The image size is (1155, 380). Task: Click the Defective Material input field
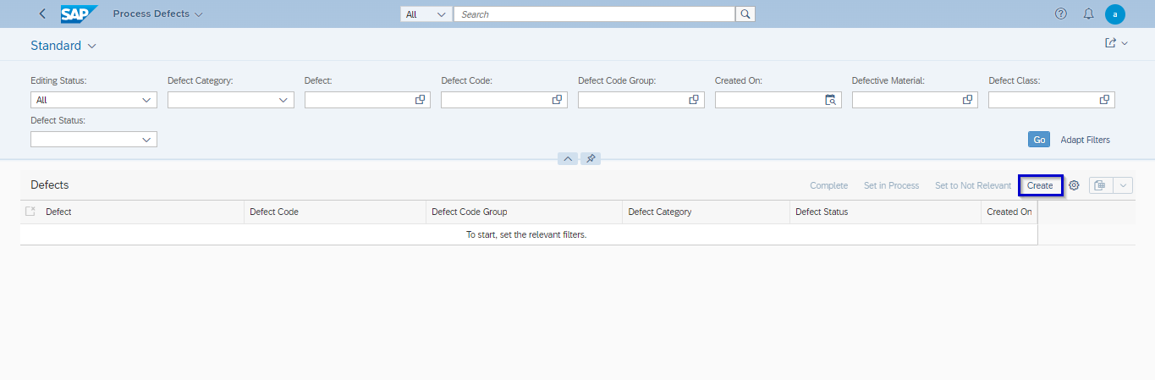tap(905, 100)
